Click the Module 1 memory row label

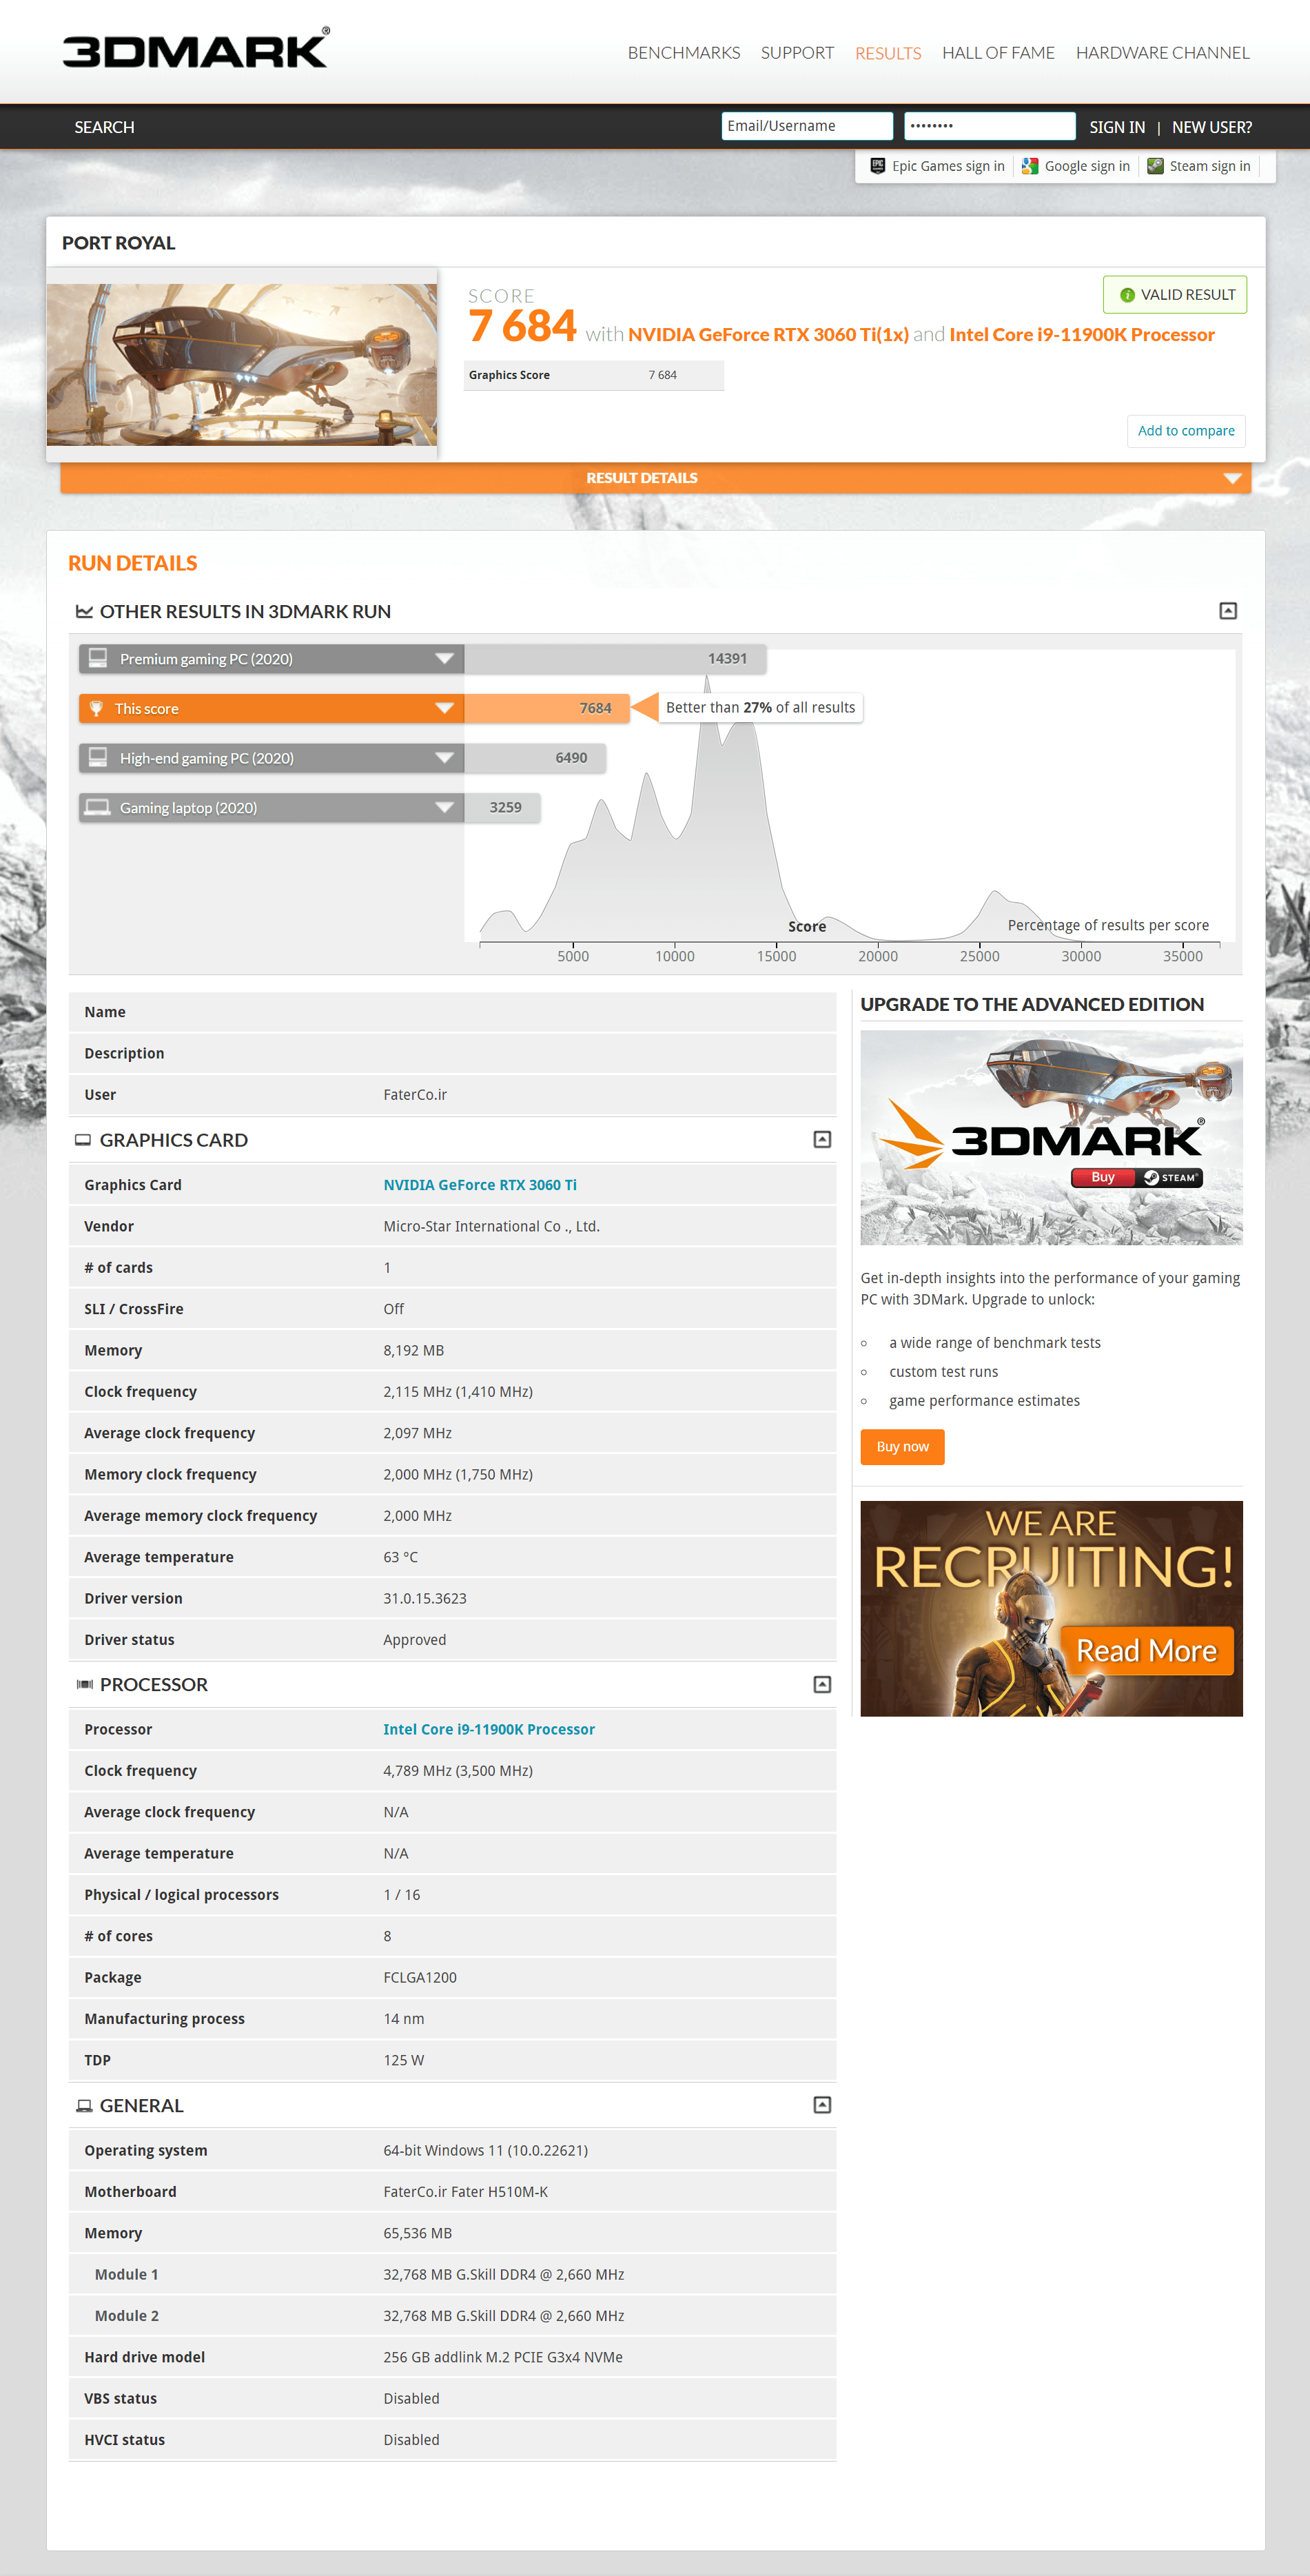[126, 2275]
